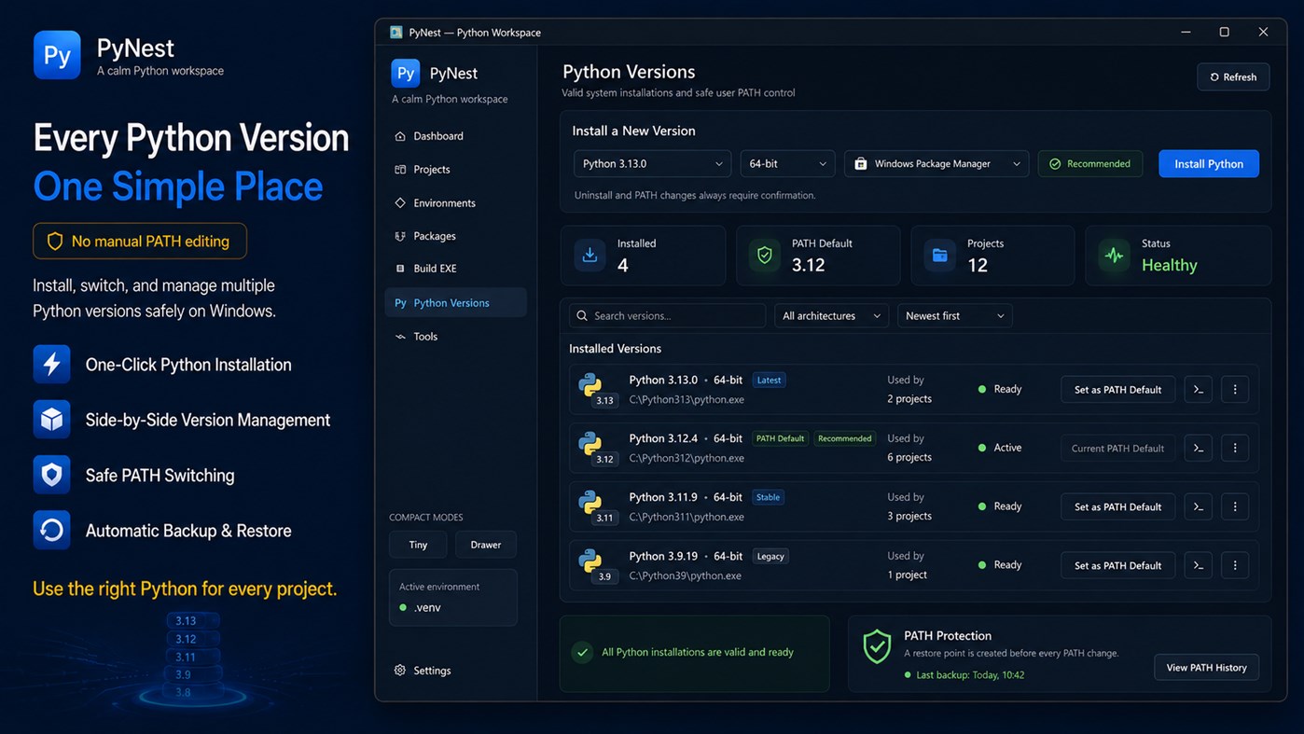Set Python 3.13.0 as PATH Default
The height and width of the screenshot is (734, 1304).
point(1117,389)
